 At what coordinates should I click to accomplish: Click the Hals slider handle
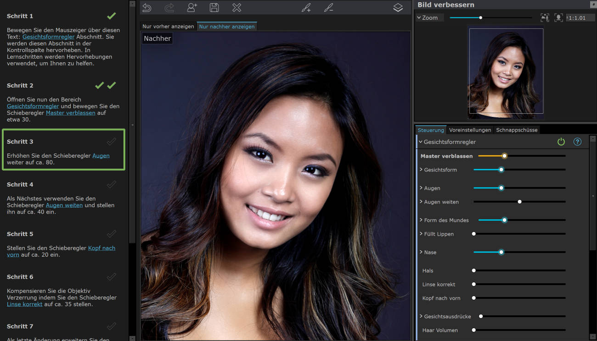[474, 270]
